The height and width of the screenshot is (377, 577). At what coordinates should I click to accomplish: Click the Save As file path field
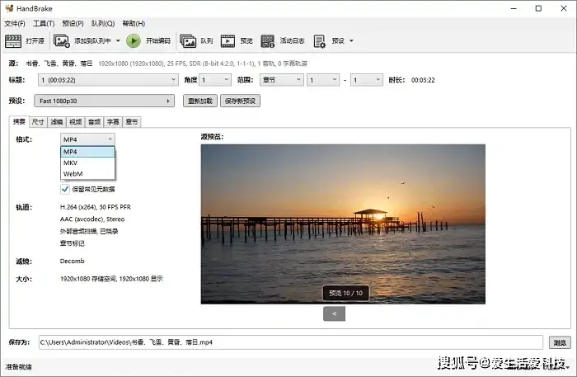tap(291, 342)
